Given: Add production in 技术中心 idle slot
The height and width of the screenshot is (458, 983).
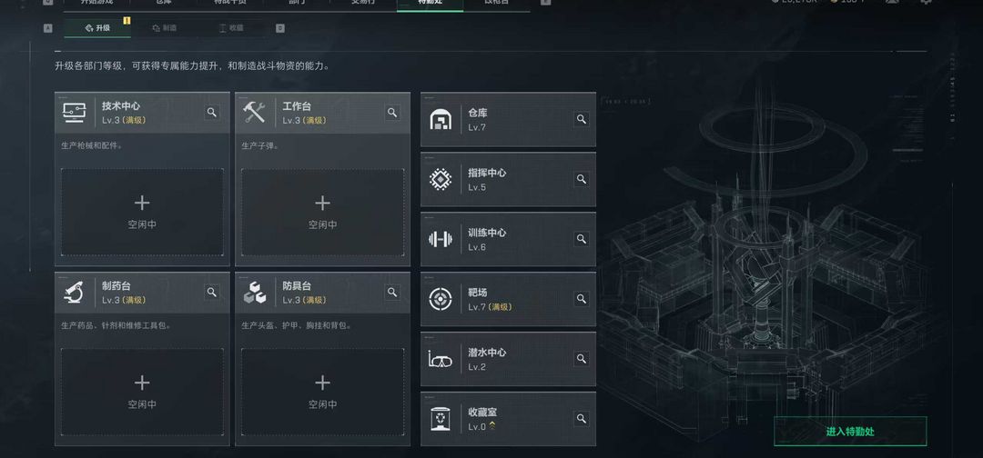Looking at the screenshot, I should 142,212.
